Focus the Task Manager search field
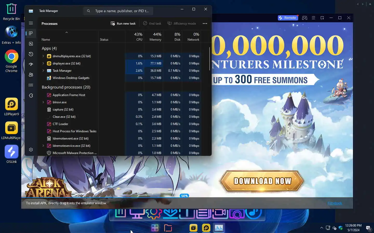This screenshot has height=233, width=374. [118, 11]
